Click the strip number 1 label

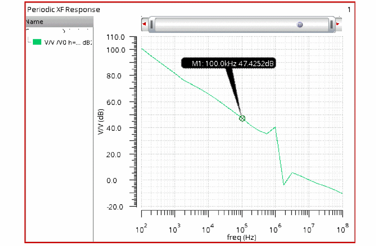(349, 10)
